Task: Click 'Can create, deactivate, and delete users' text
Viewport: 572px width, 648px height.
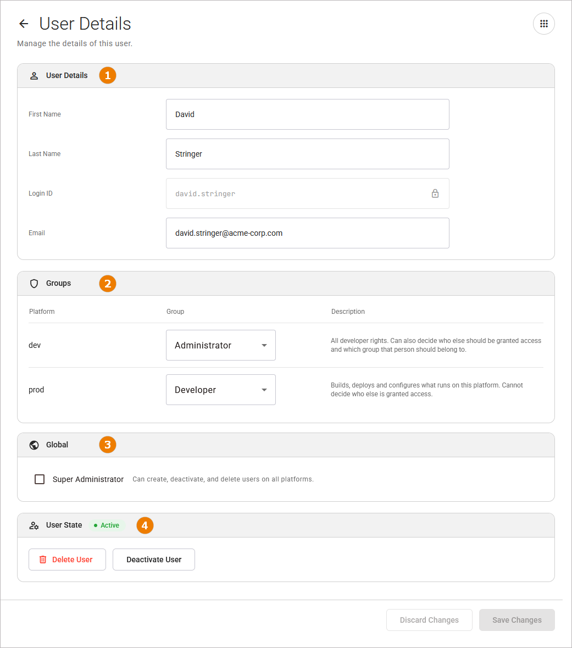Action: tap(223, 479)
